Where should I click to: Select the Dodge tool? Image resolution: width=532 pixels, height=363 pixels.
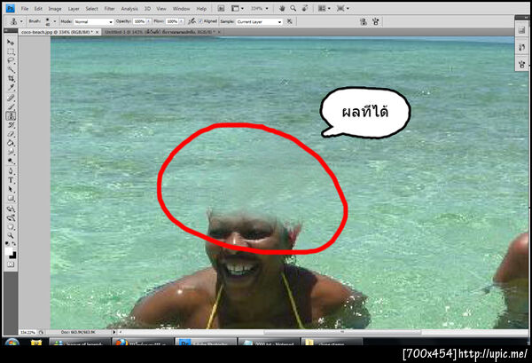11,161
